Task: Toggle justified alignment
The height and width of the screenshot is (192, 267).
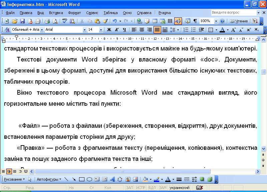Action: pos(157,30)
